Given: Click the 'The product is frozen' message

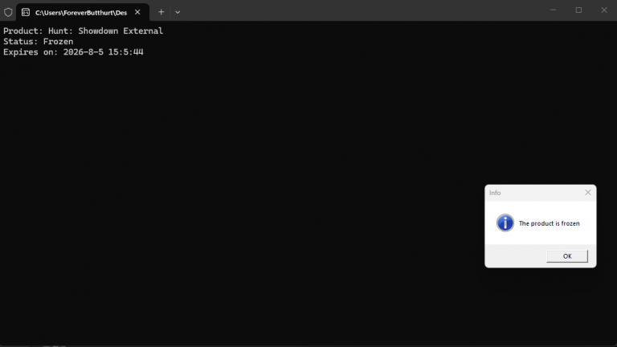Looking at the screenshot, I should tap(549, 223).
